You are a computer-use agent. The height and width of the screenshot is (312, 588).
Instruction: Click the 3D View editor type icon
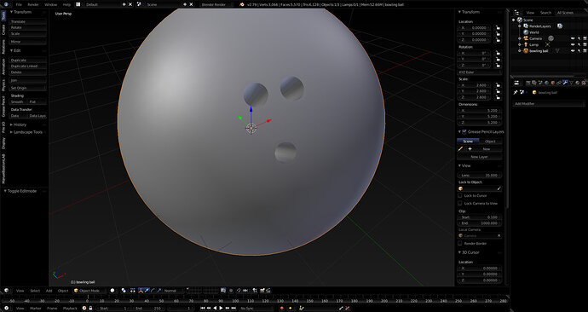click(6, 291)
